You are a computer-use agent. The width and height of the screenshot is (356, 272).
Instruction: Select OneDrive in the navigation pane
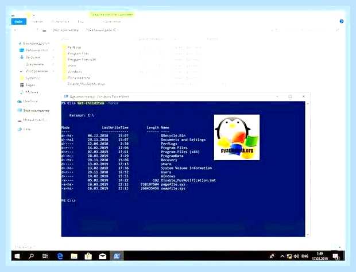30,102
